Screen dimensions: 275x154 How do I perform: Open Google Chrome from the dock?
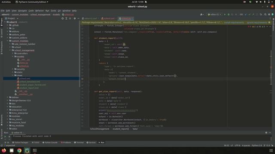[x=19, y=150]
